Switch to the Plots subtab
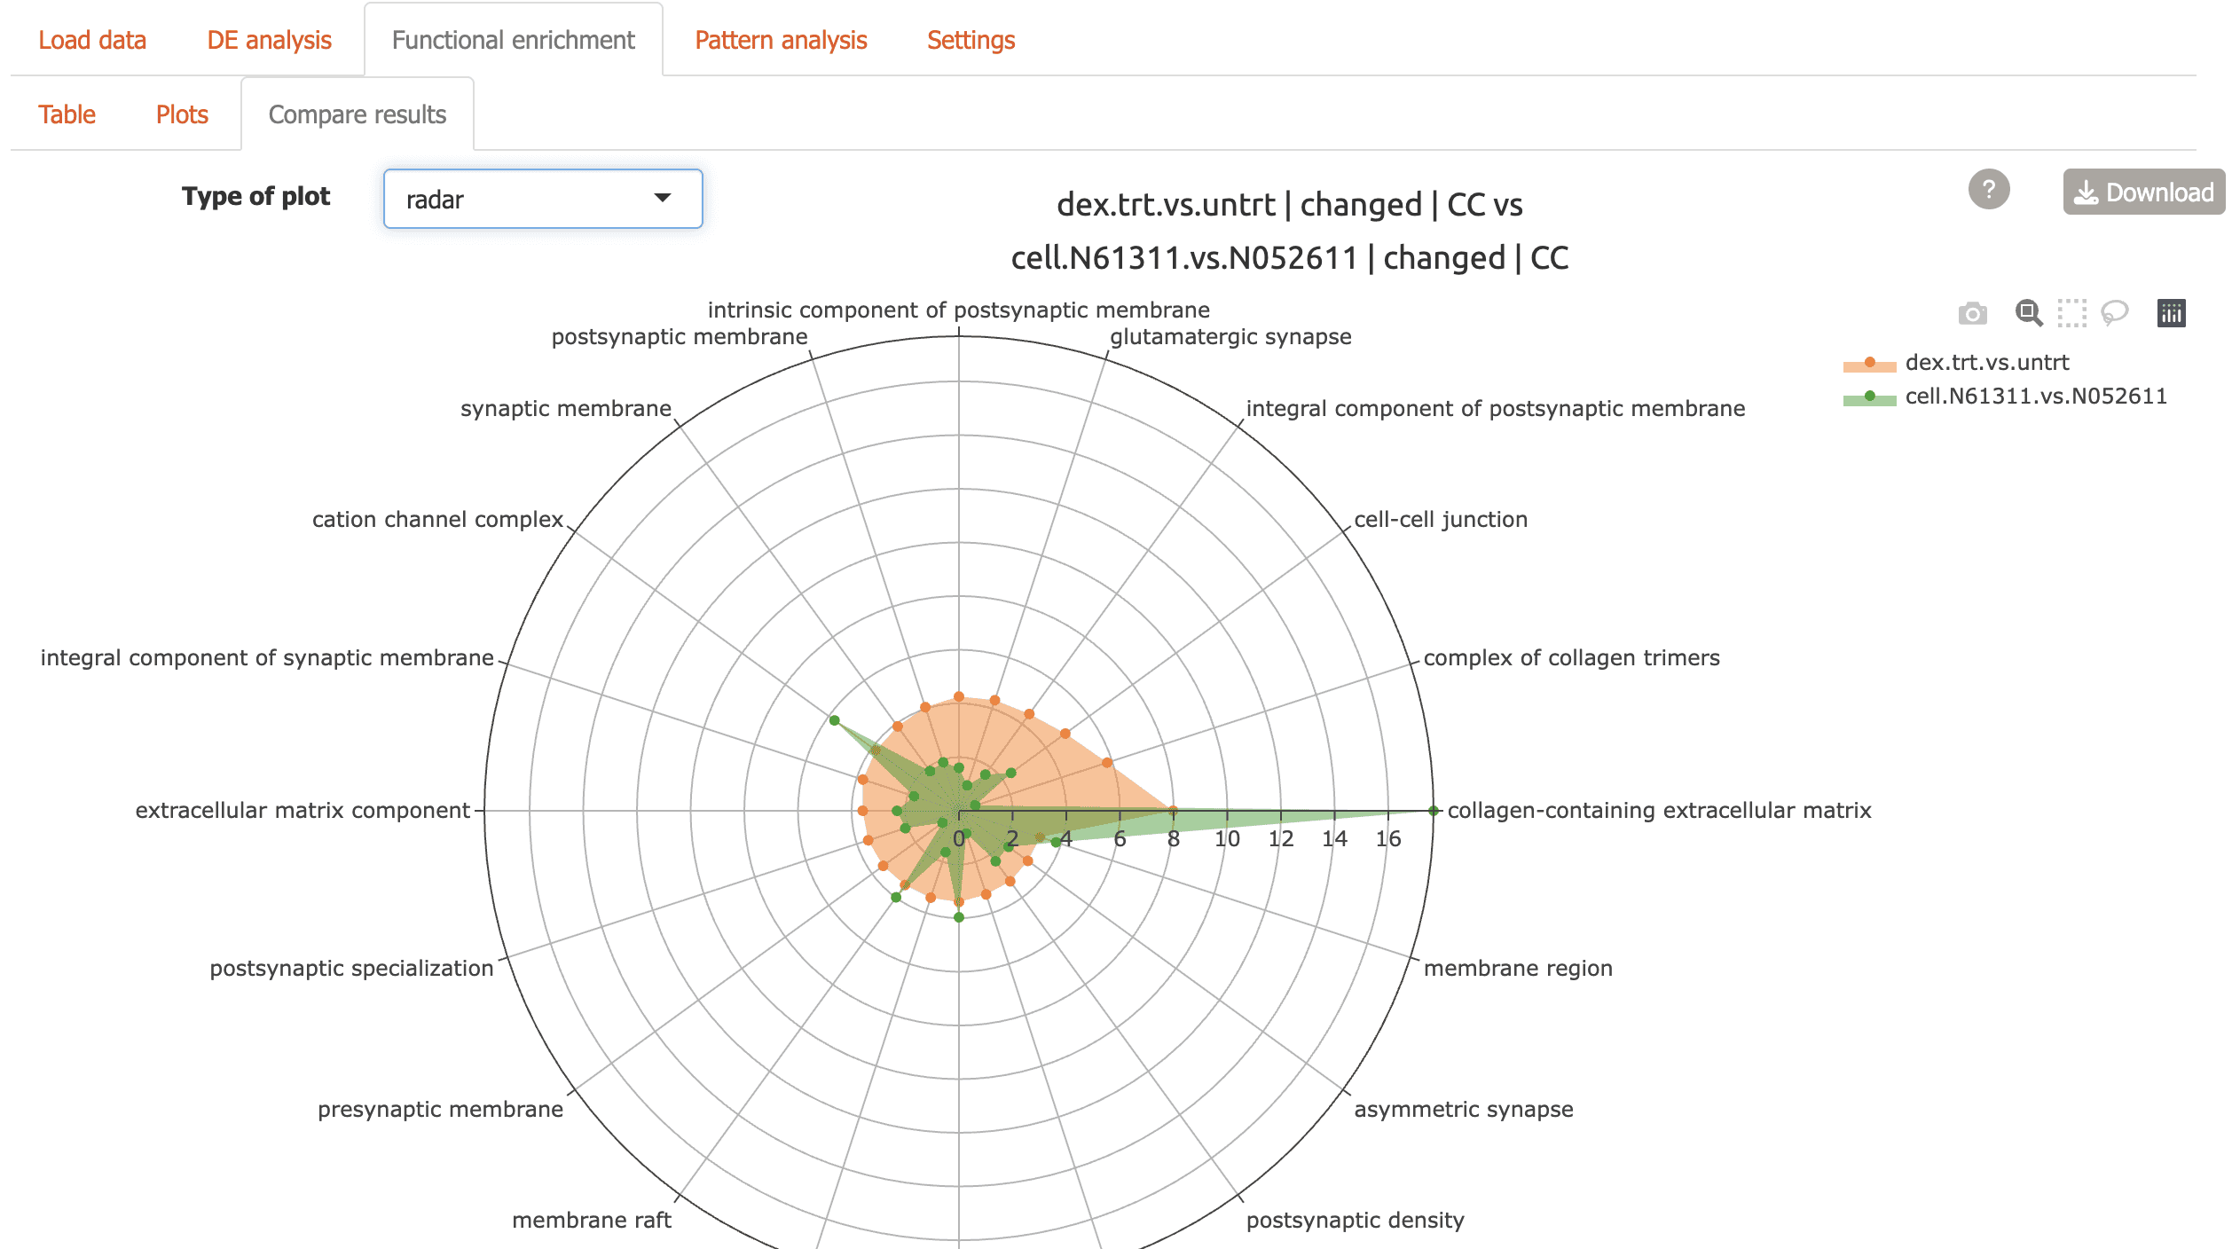Screen dimensions: 2232x1249 pos(182,114)
